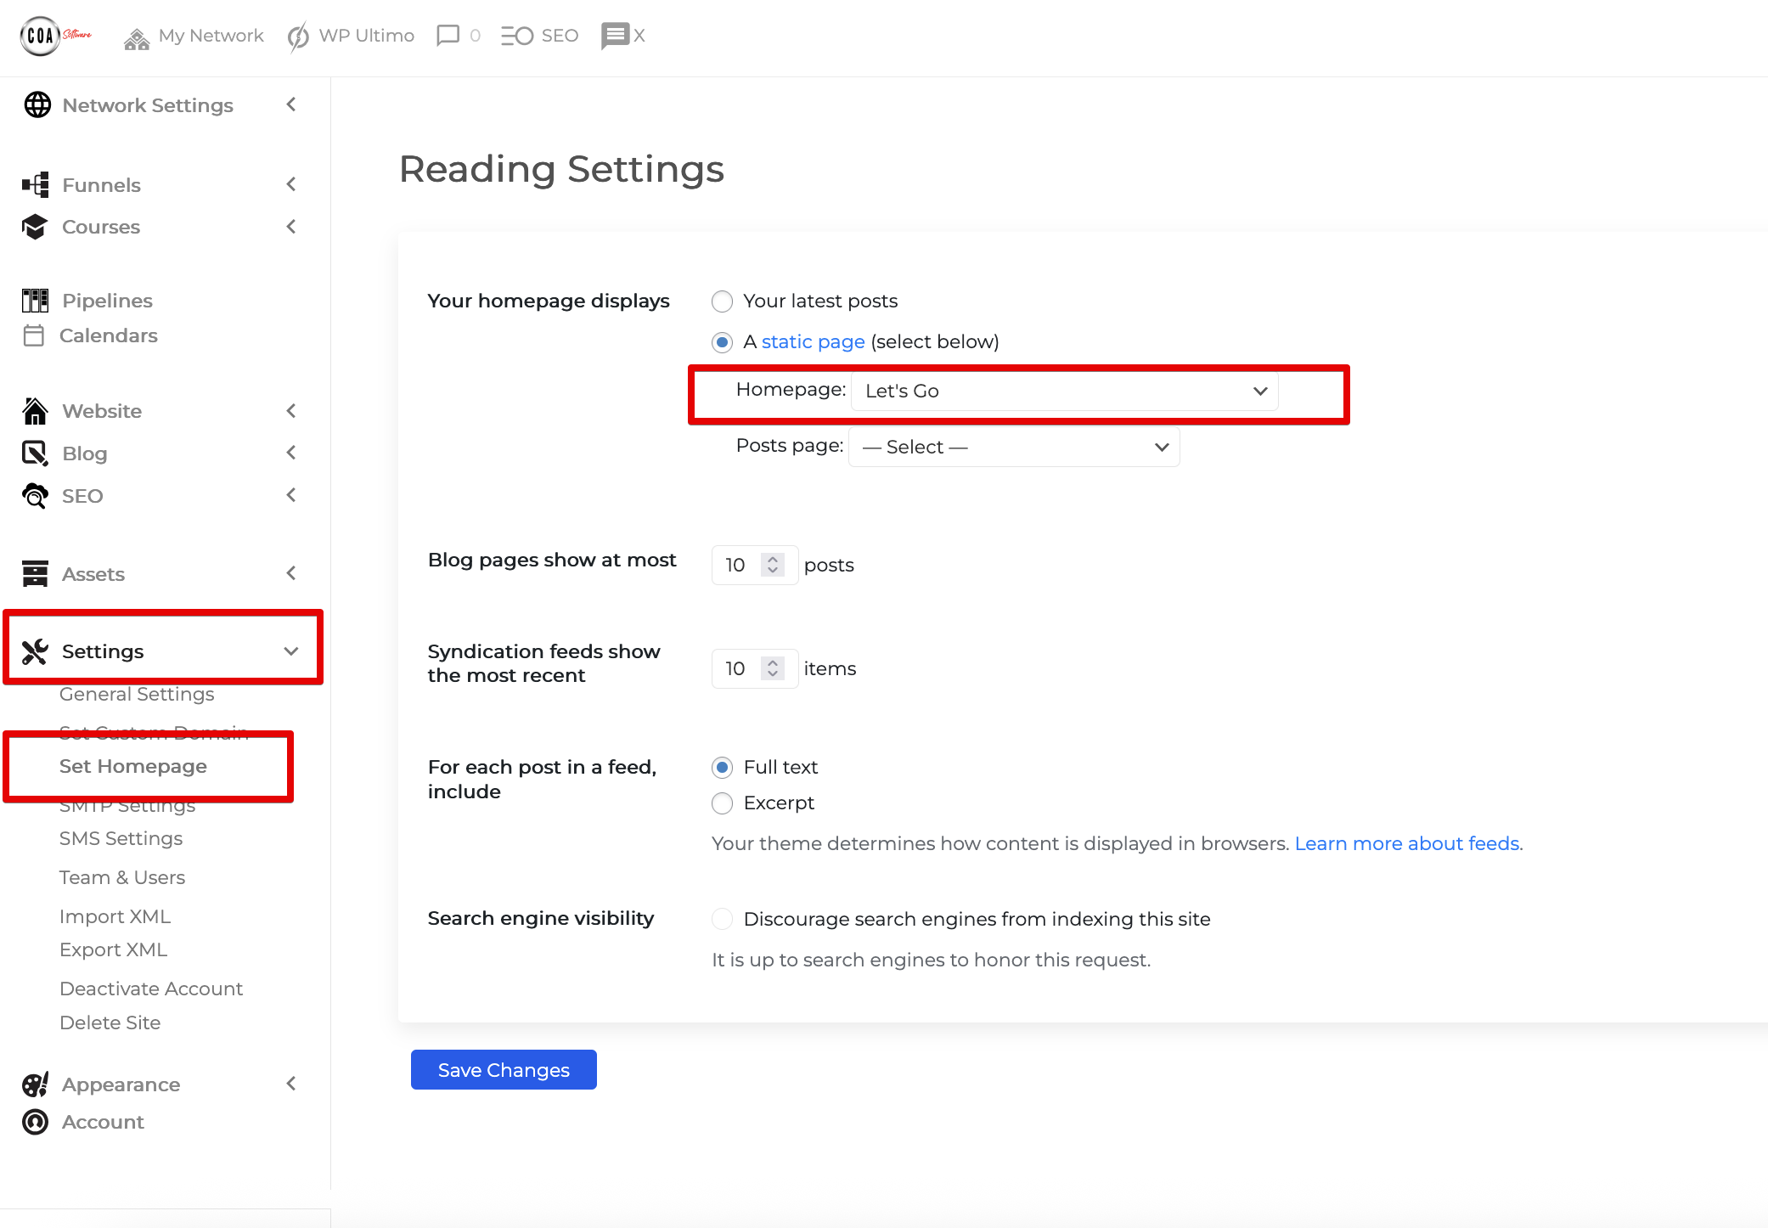
Task: Open the Posts page Select dropdown
Action: click(x=1013, y=447)
